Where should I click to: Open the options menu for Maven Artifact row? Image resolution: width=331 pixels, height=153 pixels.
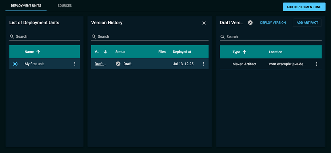point(316,64)
